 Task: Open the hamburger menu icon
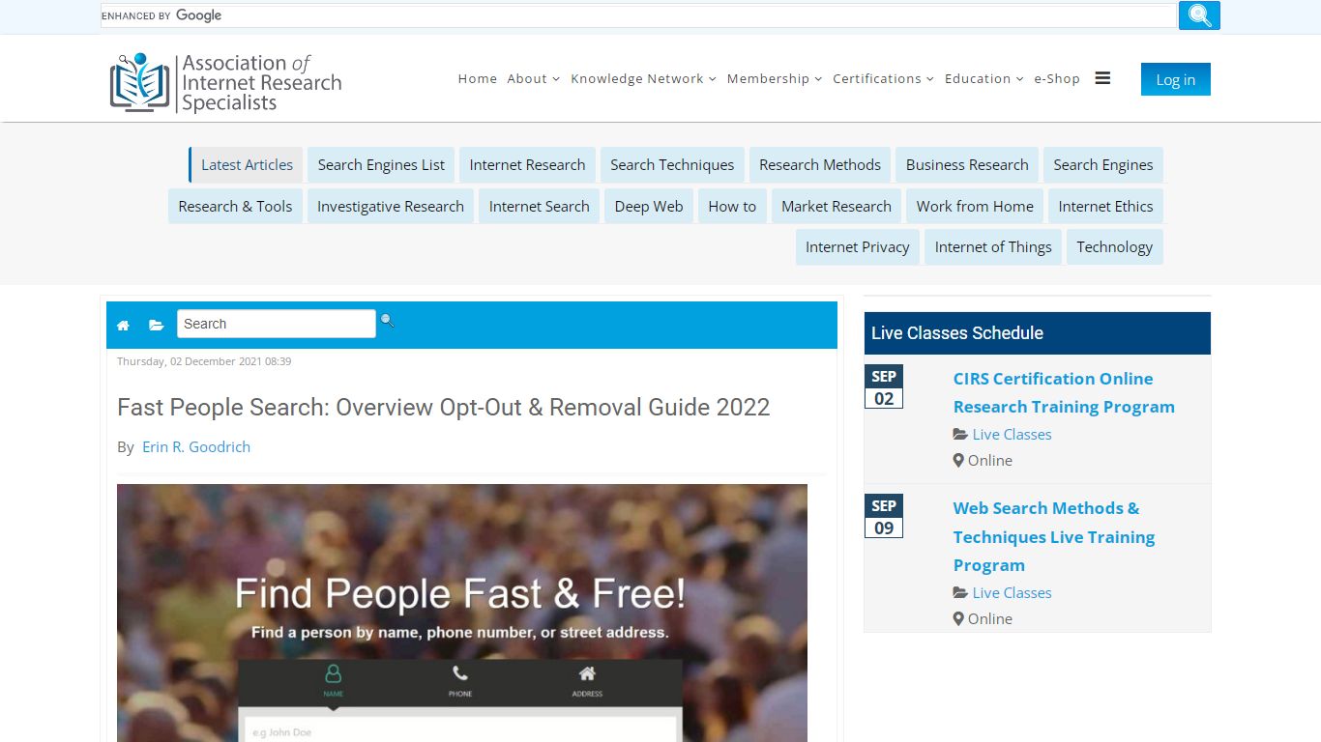coord(1102,78)
